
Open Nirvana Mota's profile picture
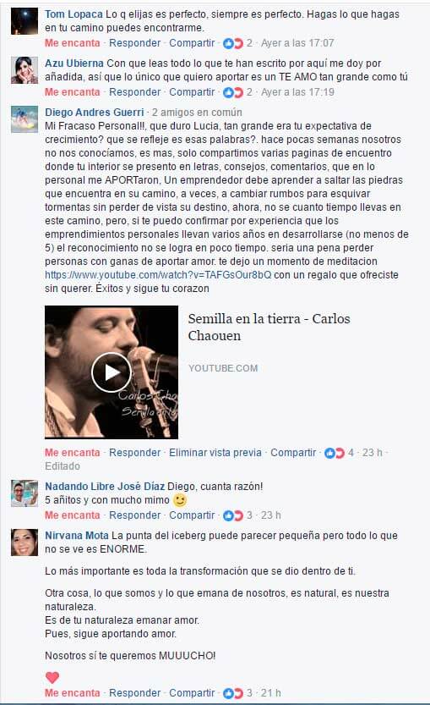pyautogui.click(x=24, y=543)
